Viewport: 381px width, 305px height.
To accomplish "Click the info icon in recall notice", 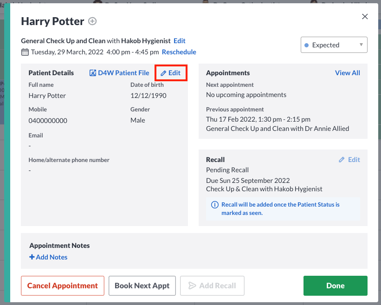I will pos(214,205).
